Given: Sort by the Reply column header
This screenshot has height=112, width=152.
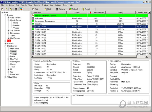Looking at the screenshot, I should [x=121, y=13].
